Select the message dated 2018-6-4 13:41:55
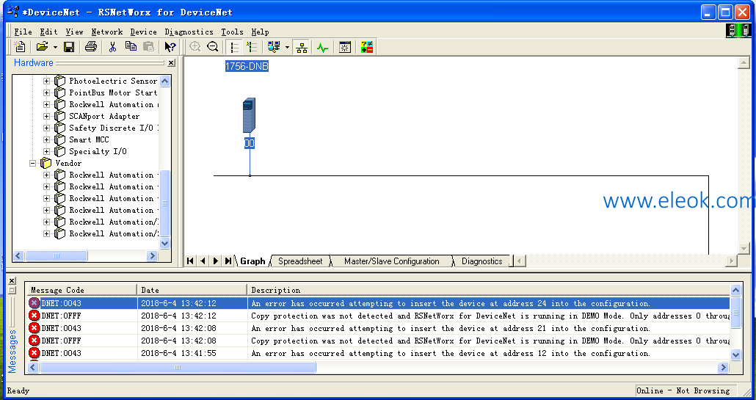Screen dimensions: 756x400 (379, 353)
